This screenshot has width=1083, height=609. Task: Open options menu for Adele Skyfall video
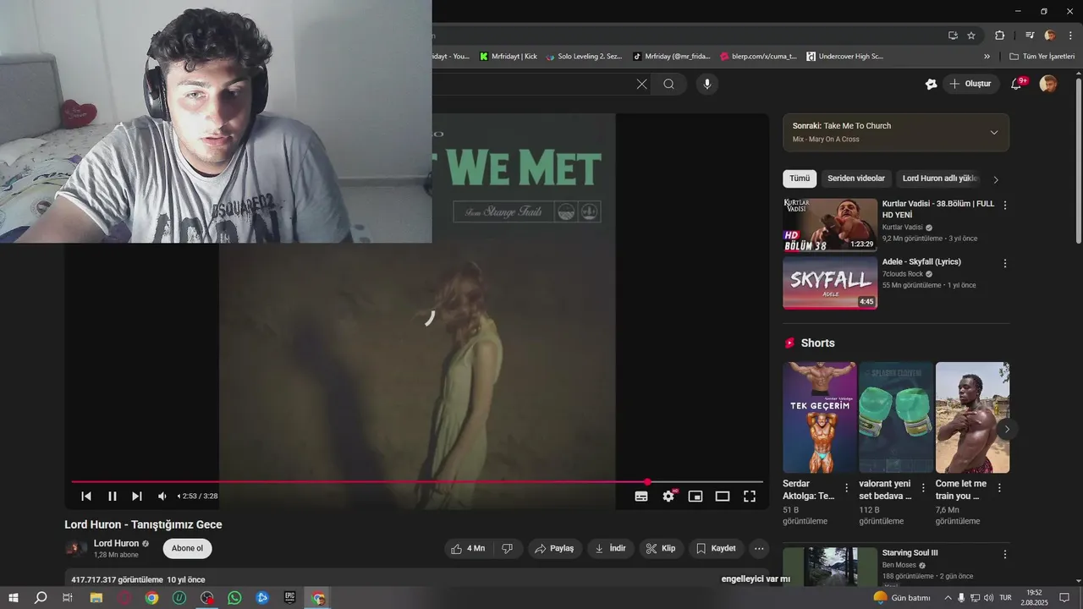point(1005,263)
